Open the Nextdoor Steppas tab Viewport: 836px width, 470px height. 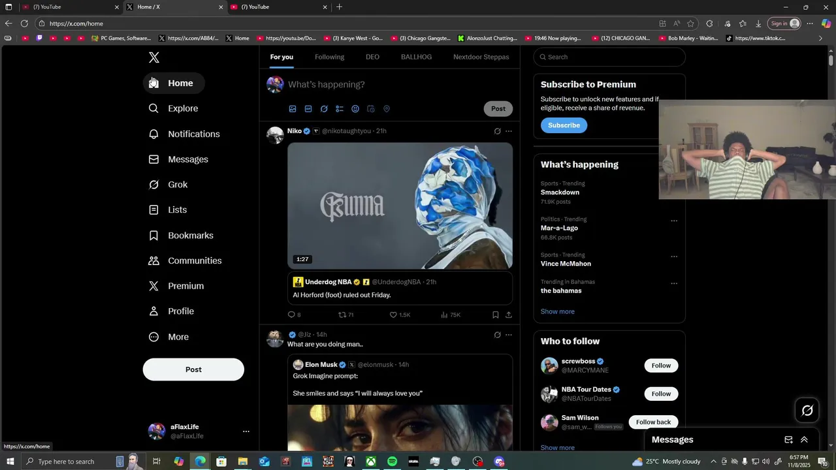[x=481, y=57]
